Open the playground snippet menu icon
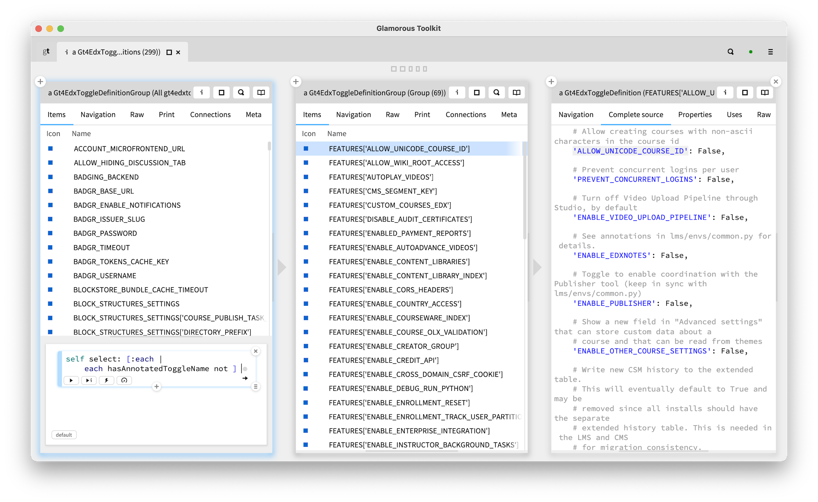Image resolution: width=818 pixels, height=502 pixels. [x=256, y=386]
